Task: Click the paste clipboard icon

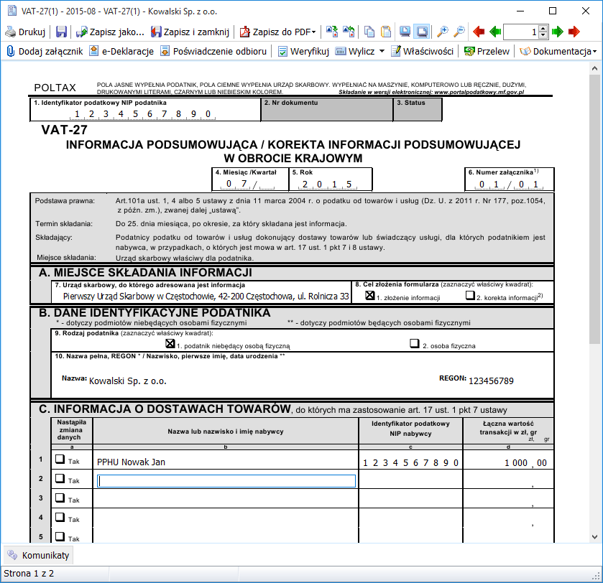Action: (386, 32)
